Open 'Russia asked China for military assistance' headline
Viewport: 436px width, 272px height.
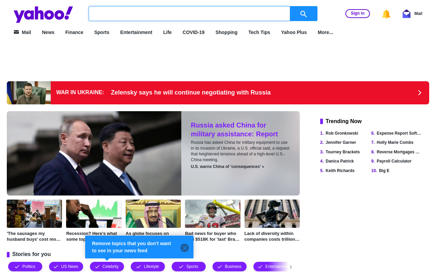tap(234, 130)
